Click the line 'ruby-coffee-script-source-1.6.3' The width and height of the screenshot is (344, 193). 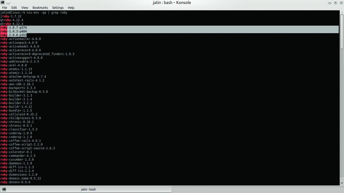pyautogui.click(x=28, y=148)
